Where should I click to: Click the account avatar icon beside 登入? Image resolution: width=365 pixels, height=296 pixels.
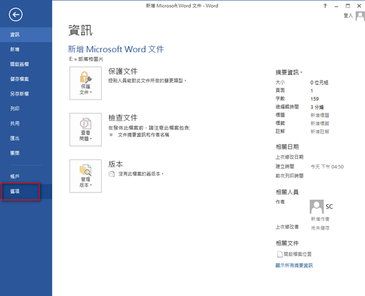coord(360,16)
